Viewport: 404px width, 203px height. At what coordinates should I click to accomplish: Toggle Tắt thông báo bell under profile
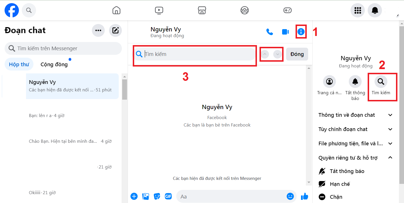[x=355, y=82]
